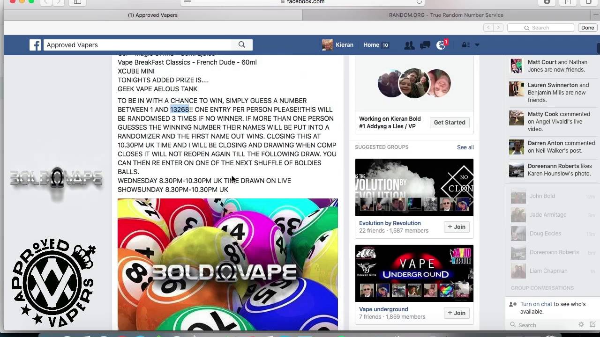
Task: Open chat with John Bold
Action: [552, 196]
